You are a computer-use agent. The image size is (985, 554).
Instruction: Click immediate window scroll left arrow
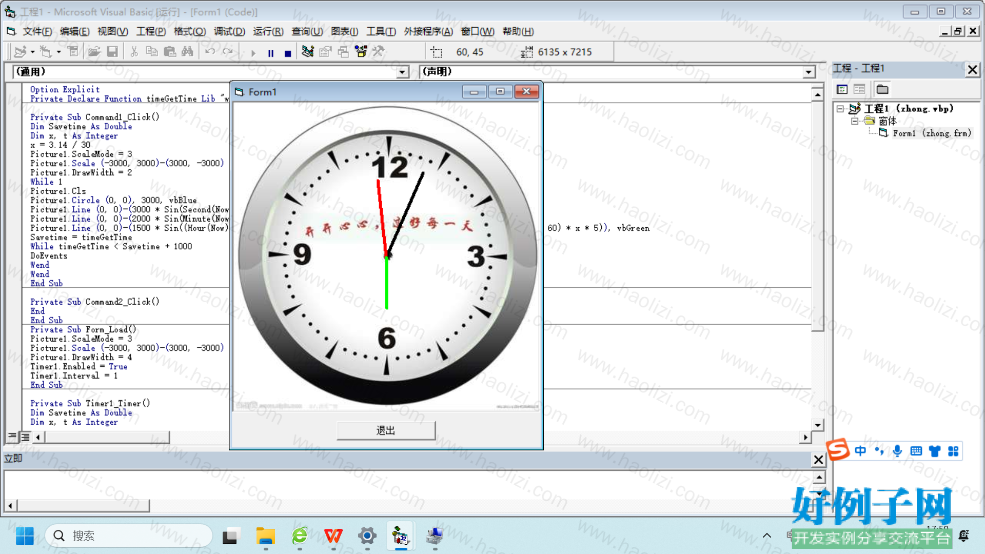pos(10,506)
